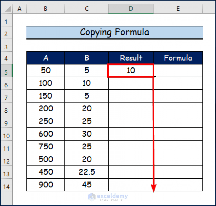Select cell C7 beside the 150

point(86,96)
